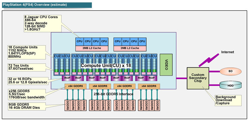
Task: Select the rightmost ROP block
Action: click(151, 78)
